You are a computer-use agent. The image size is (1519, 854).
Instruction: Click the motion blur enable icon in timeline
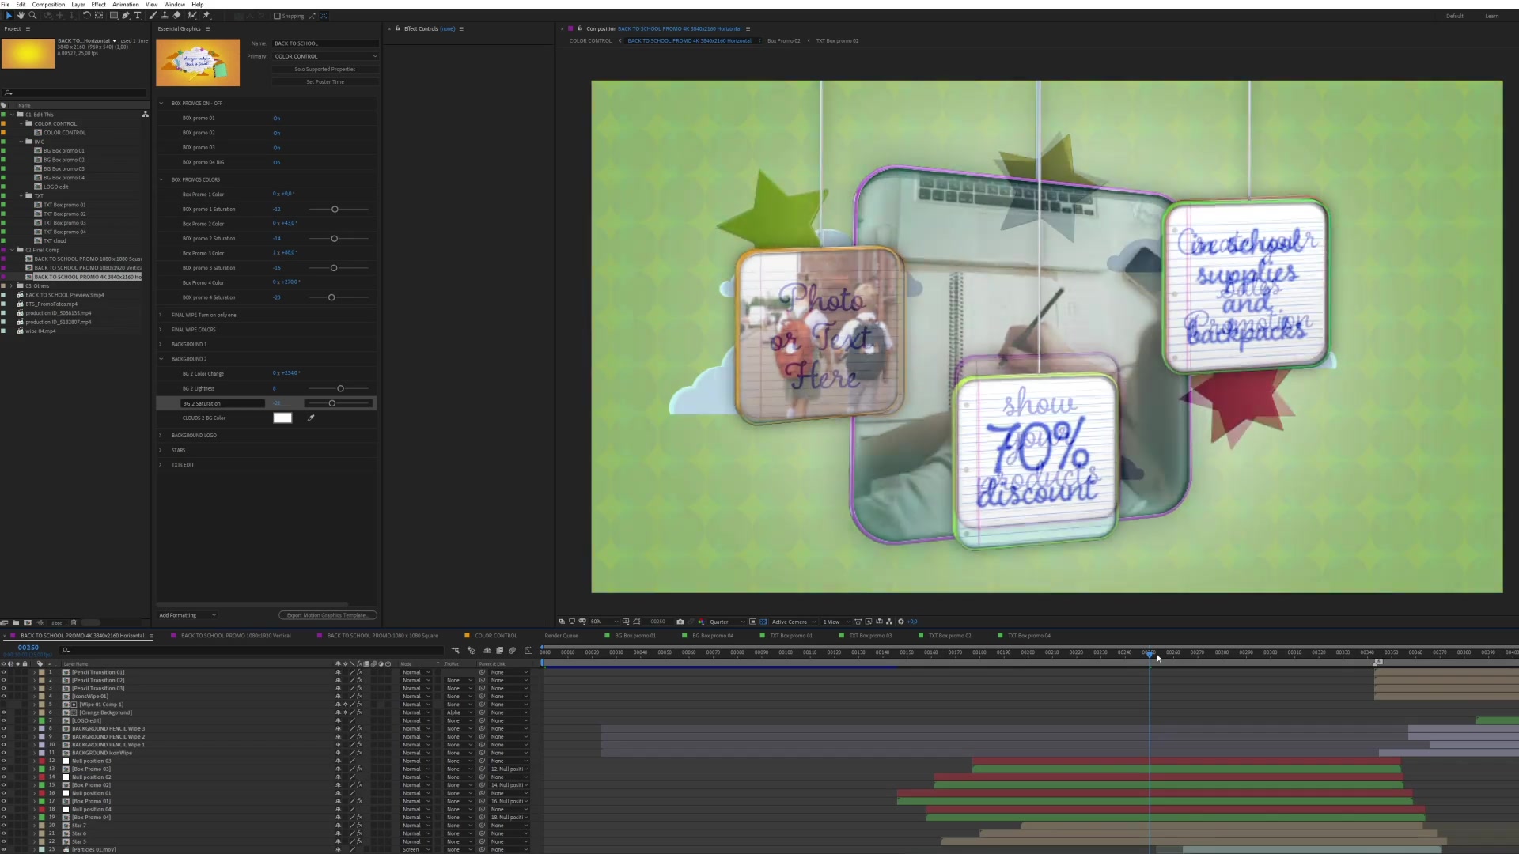[513, 650]
